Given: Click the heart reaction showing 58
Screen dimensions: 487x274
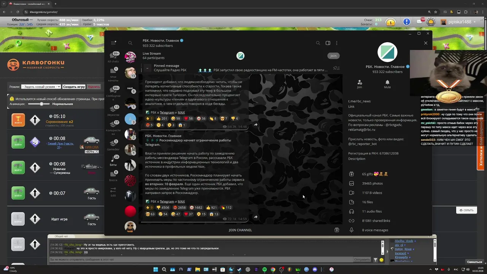Looking at the screenshot, I should coord(188,118).
